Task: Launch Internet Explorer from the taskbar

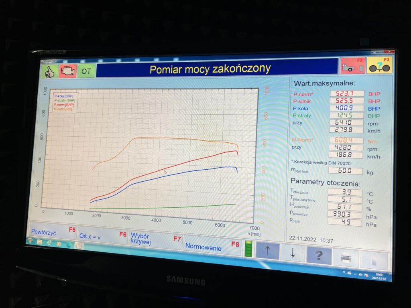Action: point(50,243)
